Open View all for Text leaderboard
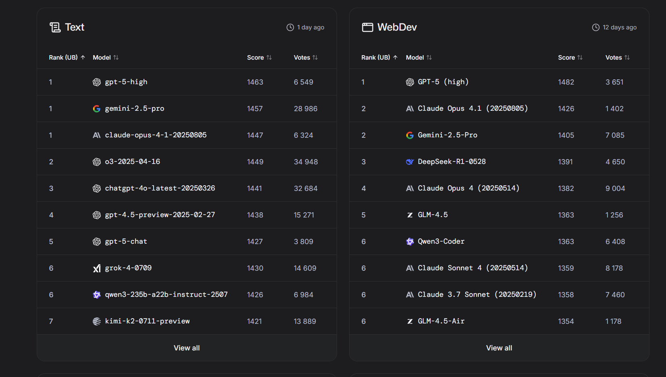The image size is (666, 377). pos(187,348)
